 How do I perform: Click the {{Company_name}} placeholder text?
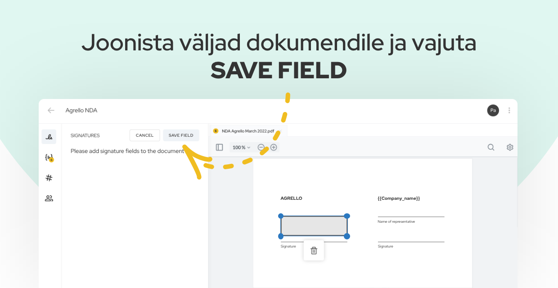pyautogui.click(x=399, y=198)
